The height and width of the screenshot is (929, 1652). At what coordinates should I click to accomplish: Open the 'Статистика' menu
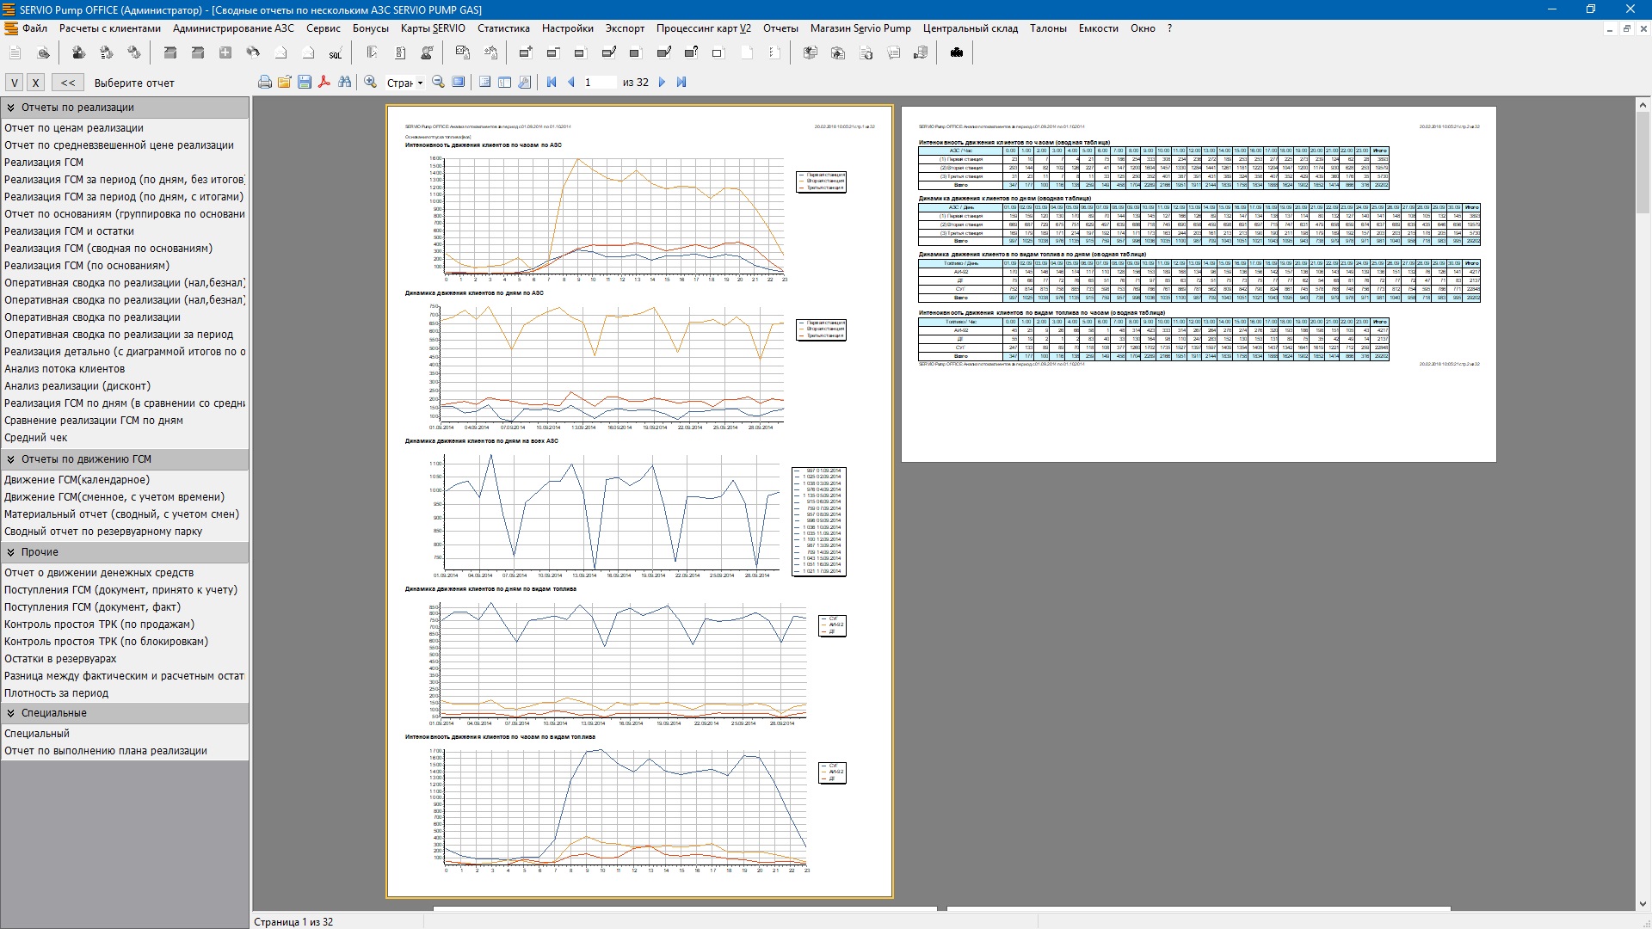[503, 28]
